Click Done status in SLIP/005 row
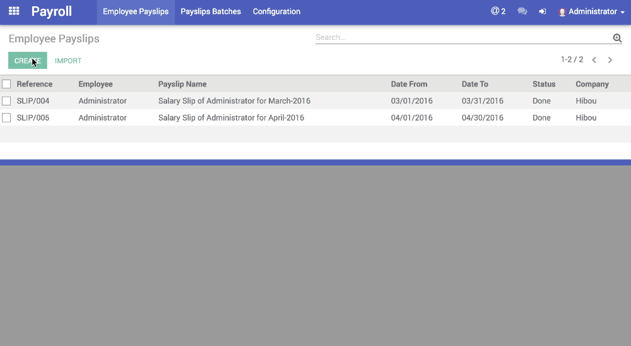The image size is (631, 346). coord(541,118)
